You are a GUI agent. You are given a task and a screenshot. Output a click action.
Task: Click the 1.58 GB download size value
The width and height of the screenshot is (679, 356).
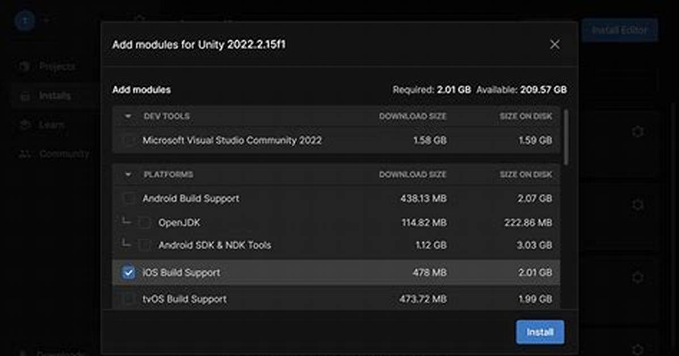430,141
